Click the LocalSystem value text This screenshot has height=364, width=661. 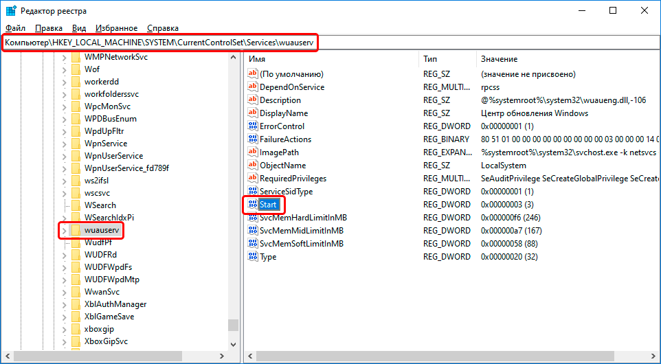click(x=504, y=165)
